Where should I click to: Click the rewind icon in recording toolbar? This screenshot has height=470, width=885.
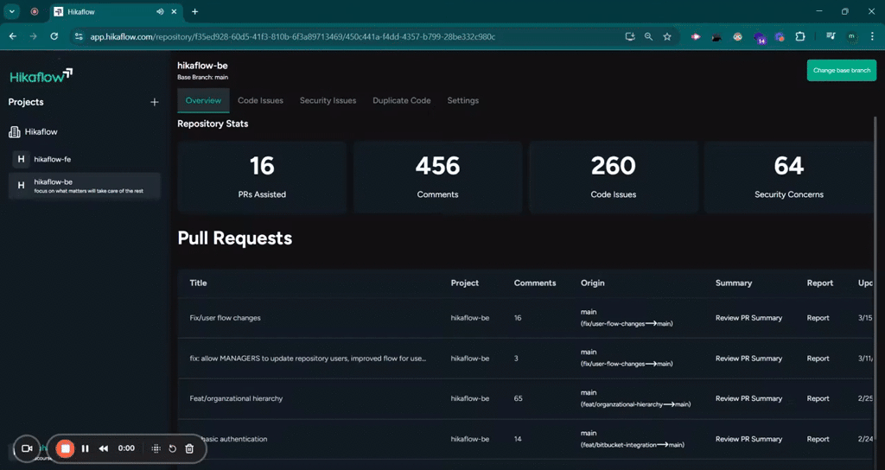point(104,448)
